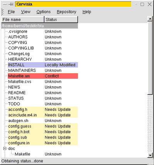Click the menu bar grip handle
The height and width of the screenshot is (165, 154).
(2, 12)
